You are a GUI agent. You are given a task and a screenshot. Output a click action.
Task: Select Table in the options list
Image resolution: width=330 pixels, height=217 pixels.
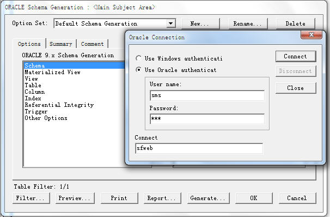click(x=75, y=85)
